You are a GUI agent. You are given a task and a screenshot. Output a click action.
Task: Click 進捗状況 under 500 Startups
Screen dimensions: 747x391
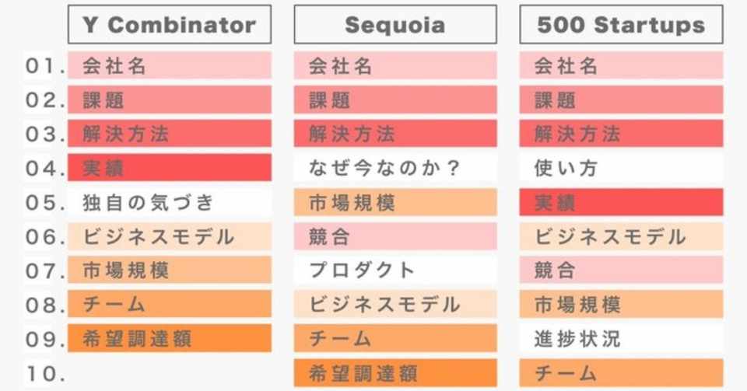(x=621, y=339)
